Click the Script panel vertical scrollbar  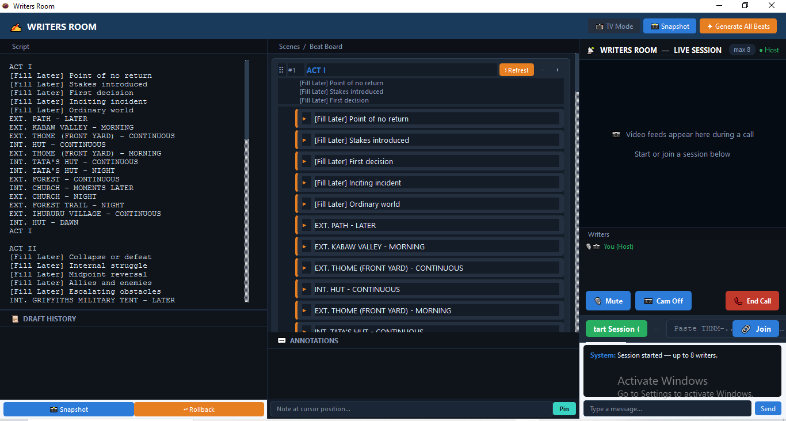(247, 181)
